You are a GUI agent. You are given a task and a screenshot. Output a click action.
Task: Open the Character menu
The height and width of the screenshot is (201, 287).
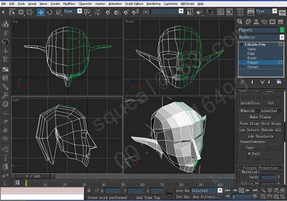click(x=85, y=4)
